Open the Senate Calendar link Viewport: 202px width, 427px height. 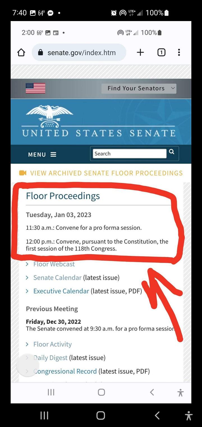coord(57,278)
